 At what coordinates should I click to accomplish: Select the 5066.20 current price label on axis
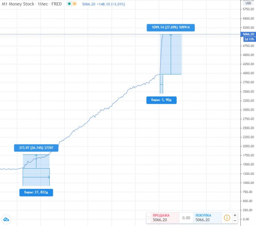tap(248, 34)
